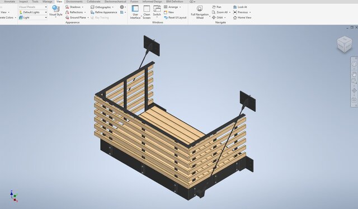The height and width of the screenshot is (209, 358).
Task: Expand the Arrange dropdown arrow
Action: [x=180, y=7]
